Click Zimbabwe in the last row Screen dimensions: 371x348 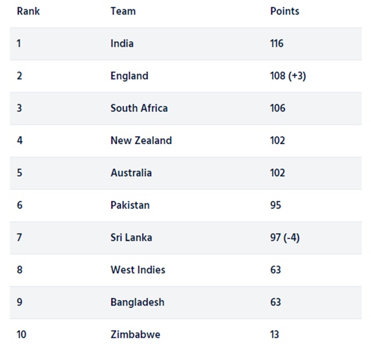[135, 335]
